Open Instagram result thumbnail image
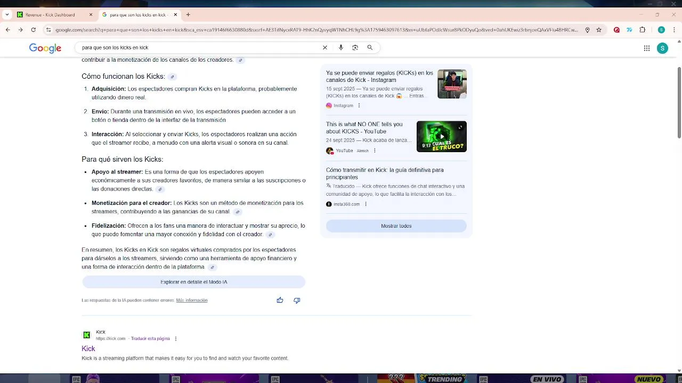 tap(452, 84)
